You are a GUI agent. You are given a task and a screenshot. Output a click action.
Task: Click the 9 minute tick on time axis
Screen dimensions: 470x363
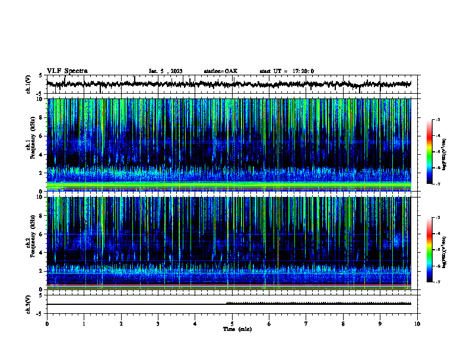coord(380,324)
